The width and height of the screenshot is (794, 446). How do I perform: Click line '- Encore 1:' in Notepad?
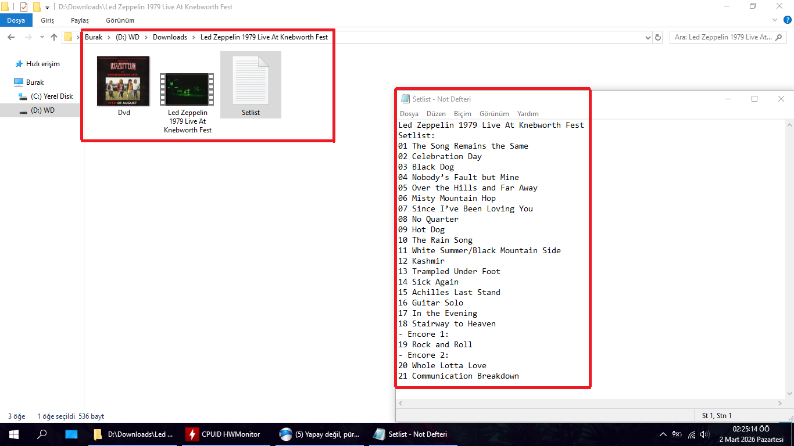point(424,334)
